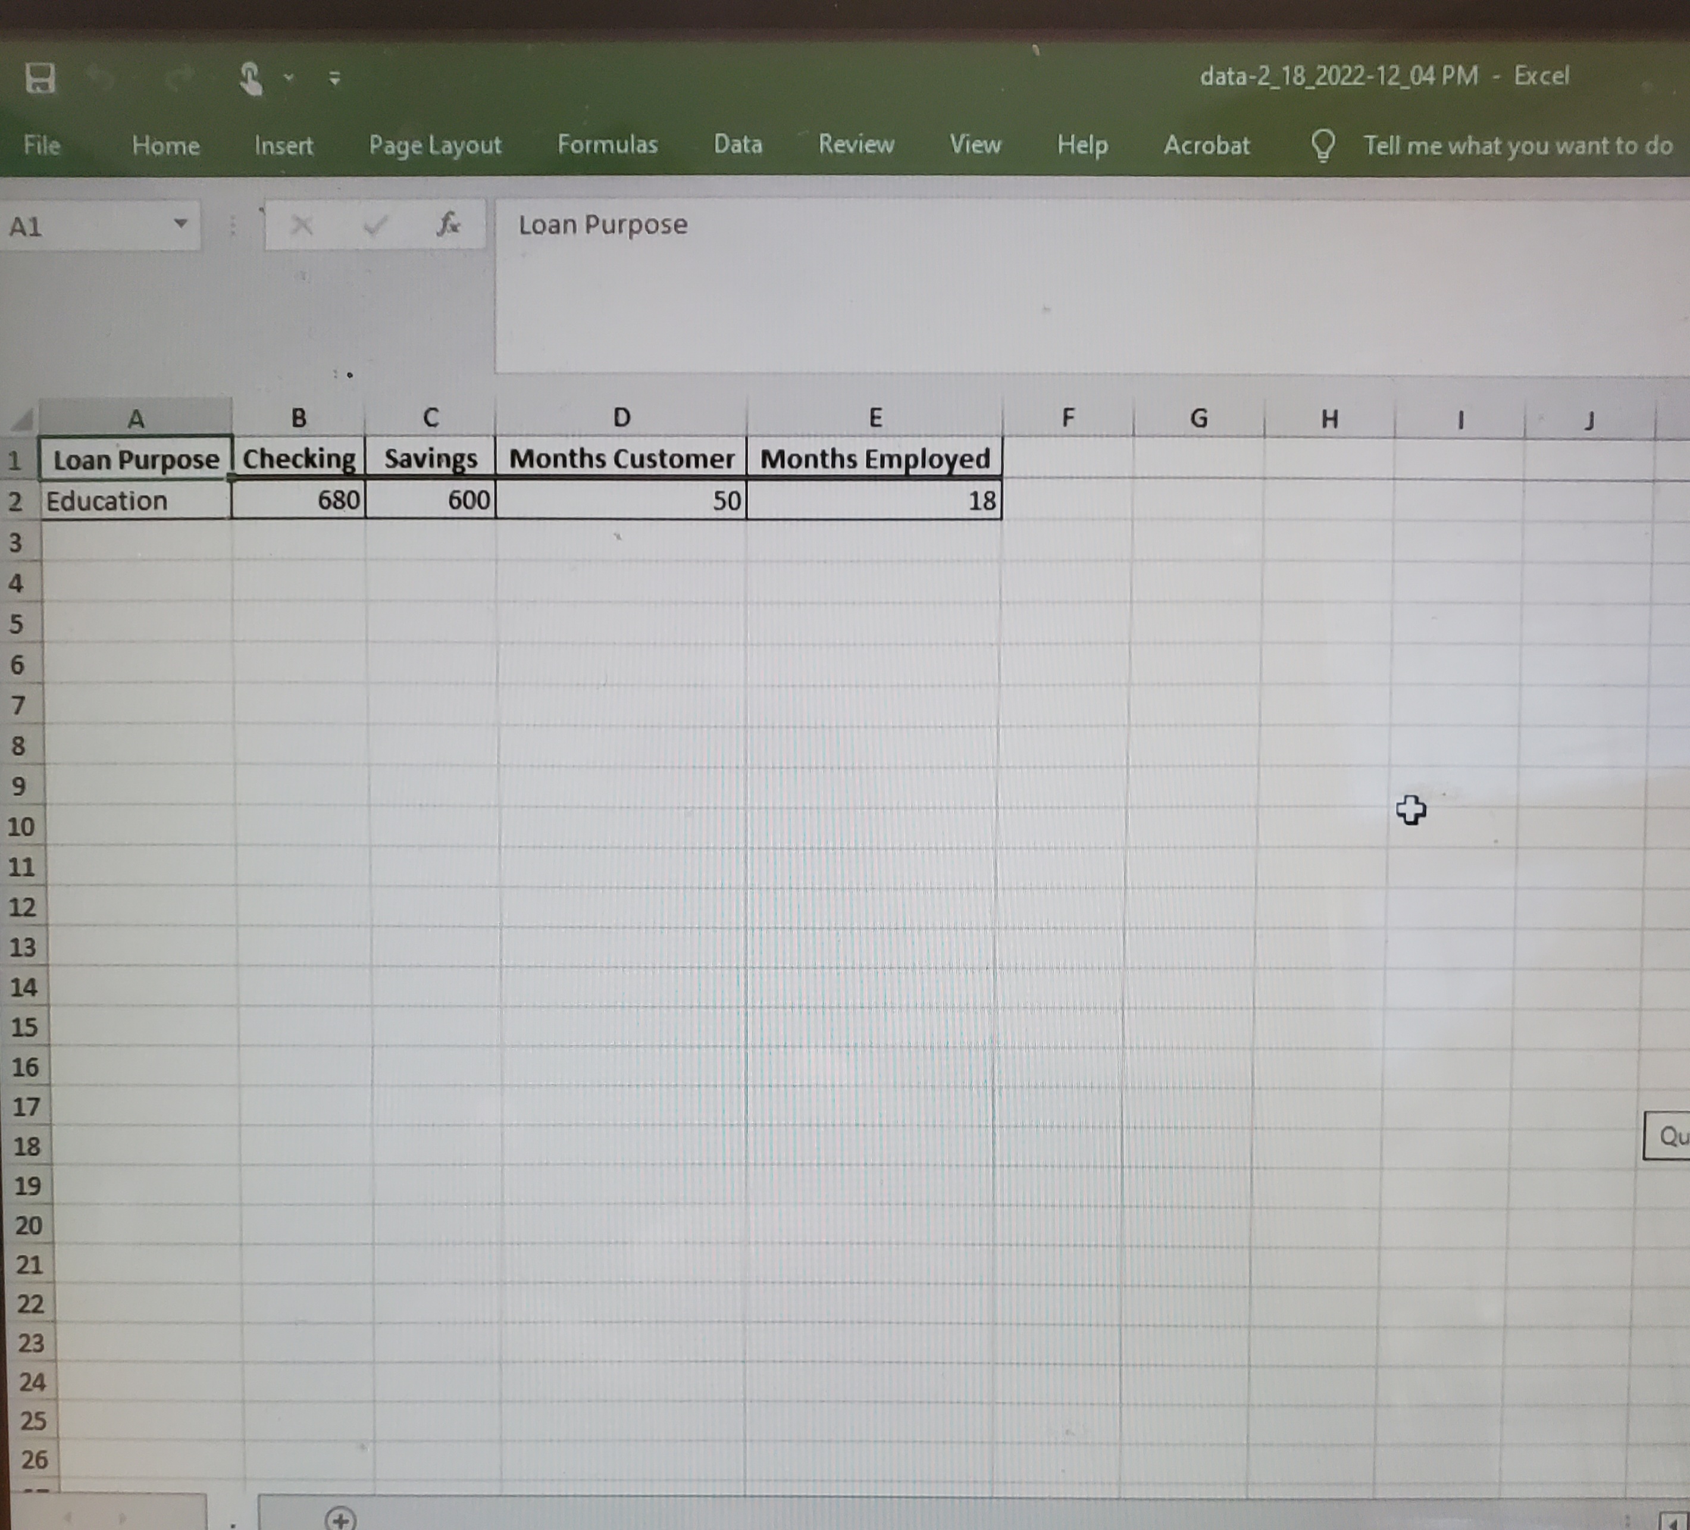The width and height of the screenshot is (1690, 1530).
Task: Open the Touch/Mouse Mode dropdown arrow
Action: (289, 78)
